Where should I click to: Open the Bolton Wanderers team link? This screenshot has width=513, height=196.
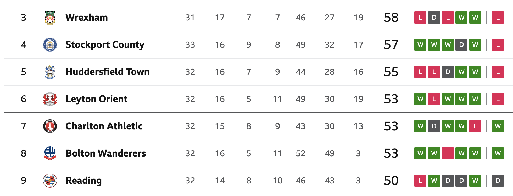pyautogui.click(x=106, y=153)
